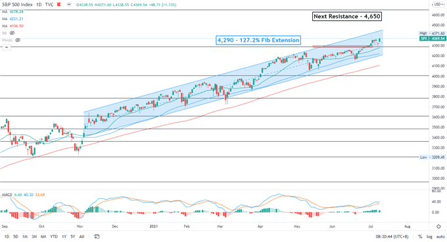Open the go-to-date calendar icon
The height and width of the screenshot is (242, 447).
click(97, 236)
